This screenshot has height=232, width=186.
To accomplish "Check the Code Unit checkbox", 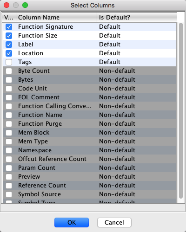I will pos(9,89).
